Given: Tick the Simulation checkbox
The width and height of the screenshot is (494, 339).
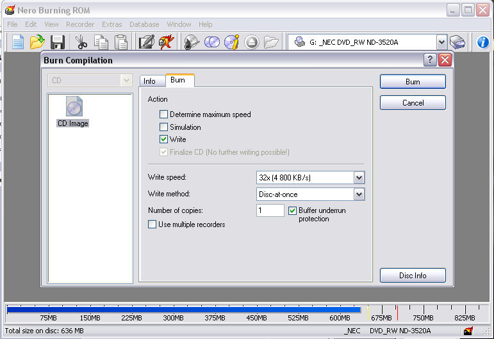Looking at the screenshot, I should coord(164,127).
